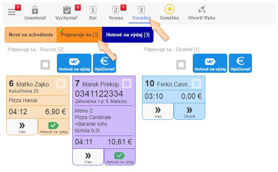The image size is (278, 172).
Task: Click Otvoriť fľašu bottle icon
Action: coord(202,10)
